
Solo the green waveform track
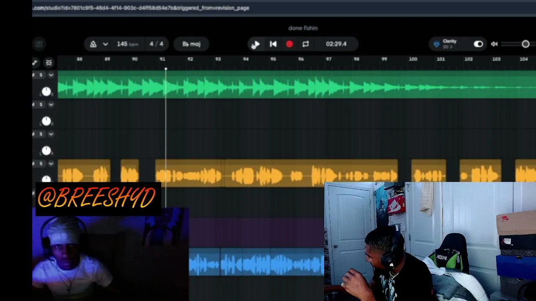pyautogui.click(x=41, y=75)
